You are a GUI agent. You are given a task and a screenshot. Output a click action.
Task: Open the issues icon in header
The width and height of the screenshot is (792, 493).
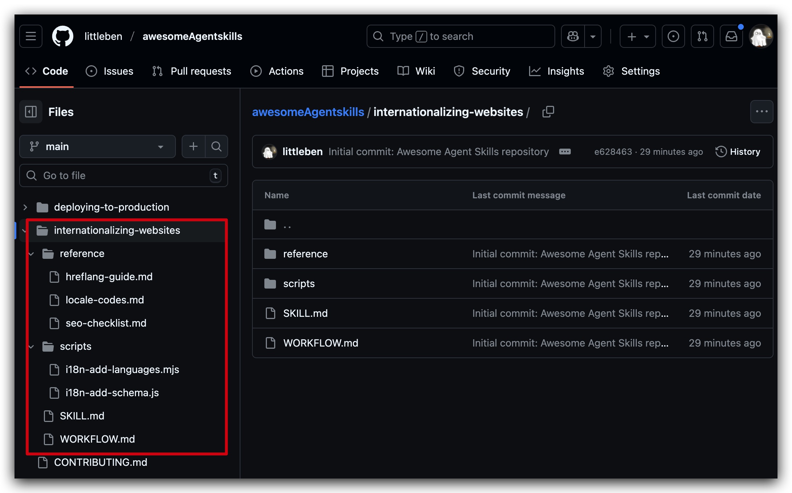[673, 36]
